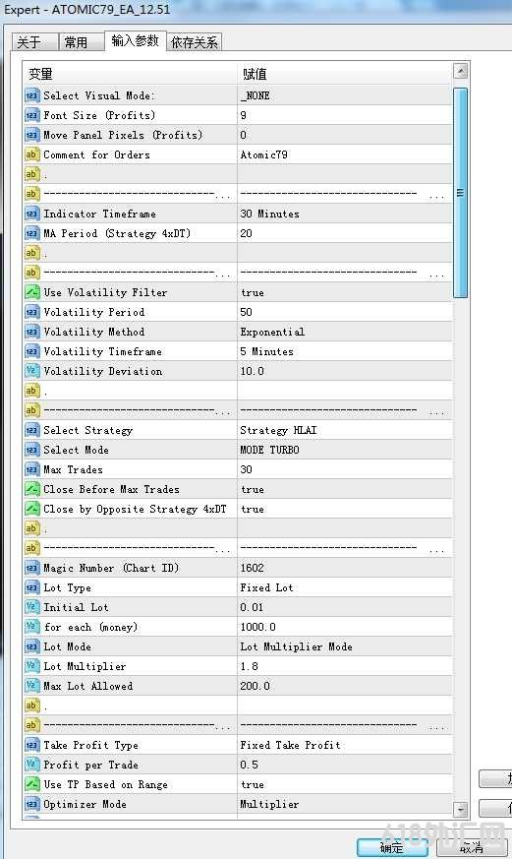512x859 pixels.
Task: Click the Initial Lot value field 0.01
Action: click(x=345, y=607)
